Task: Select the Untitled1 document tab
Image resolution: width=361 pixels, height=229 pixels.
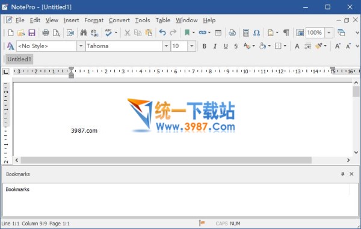Action: coord(19,60)
